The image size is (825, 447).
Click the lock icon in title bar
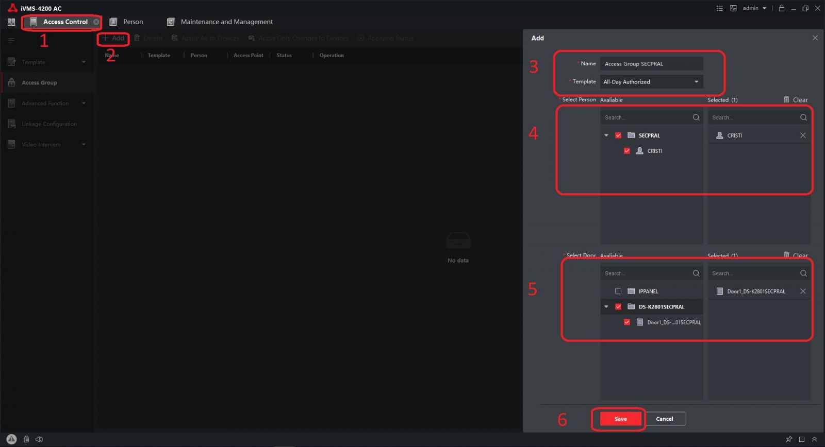[x=781, y=8]
